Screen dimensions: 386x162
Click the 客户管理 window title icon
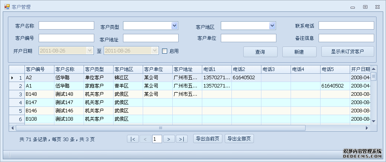[7, 7]
